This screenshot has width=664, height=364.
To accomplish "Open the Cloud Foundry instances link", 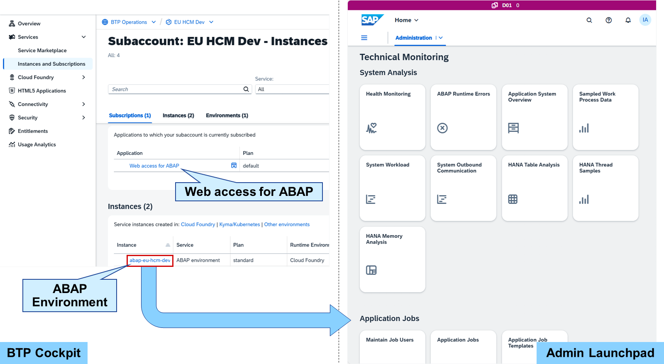I will (198, 225).
